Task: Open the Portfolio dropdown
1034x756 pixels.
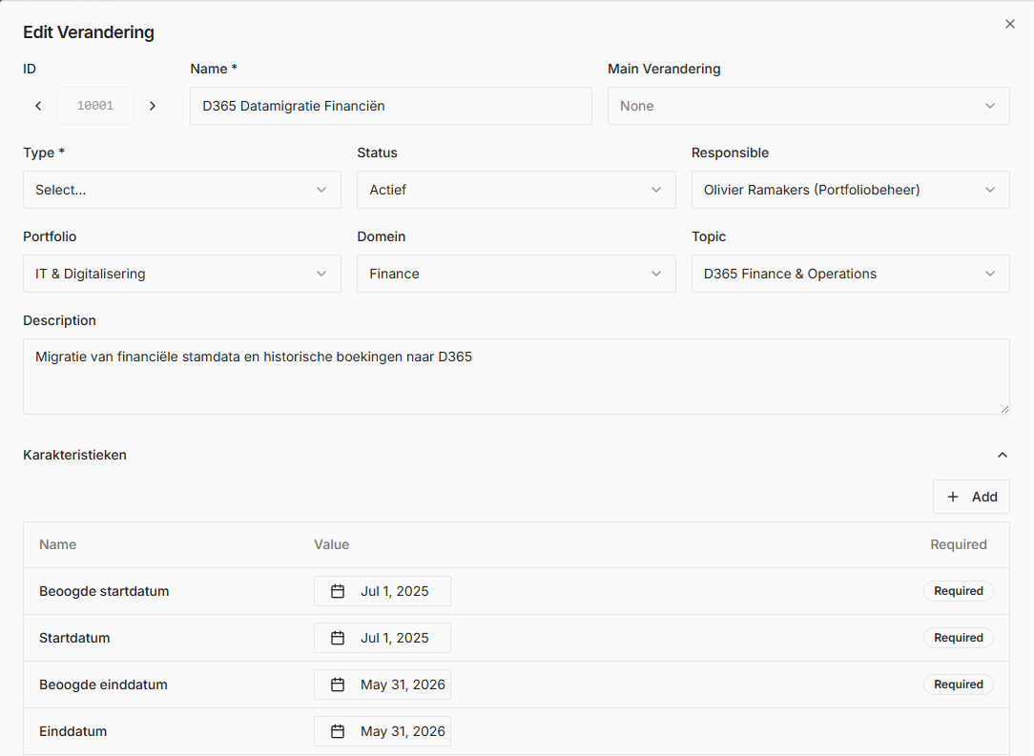Action: pos(181,274)
